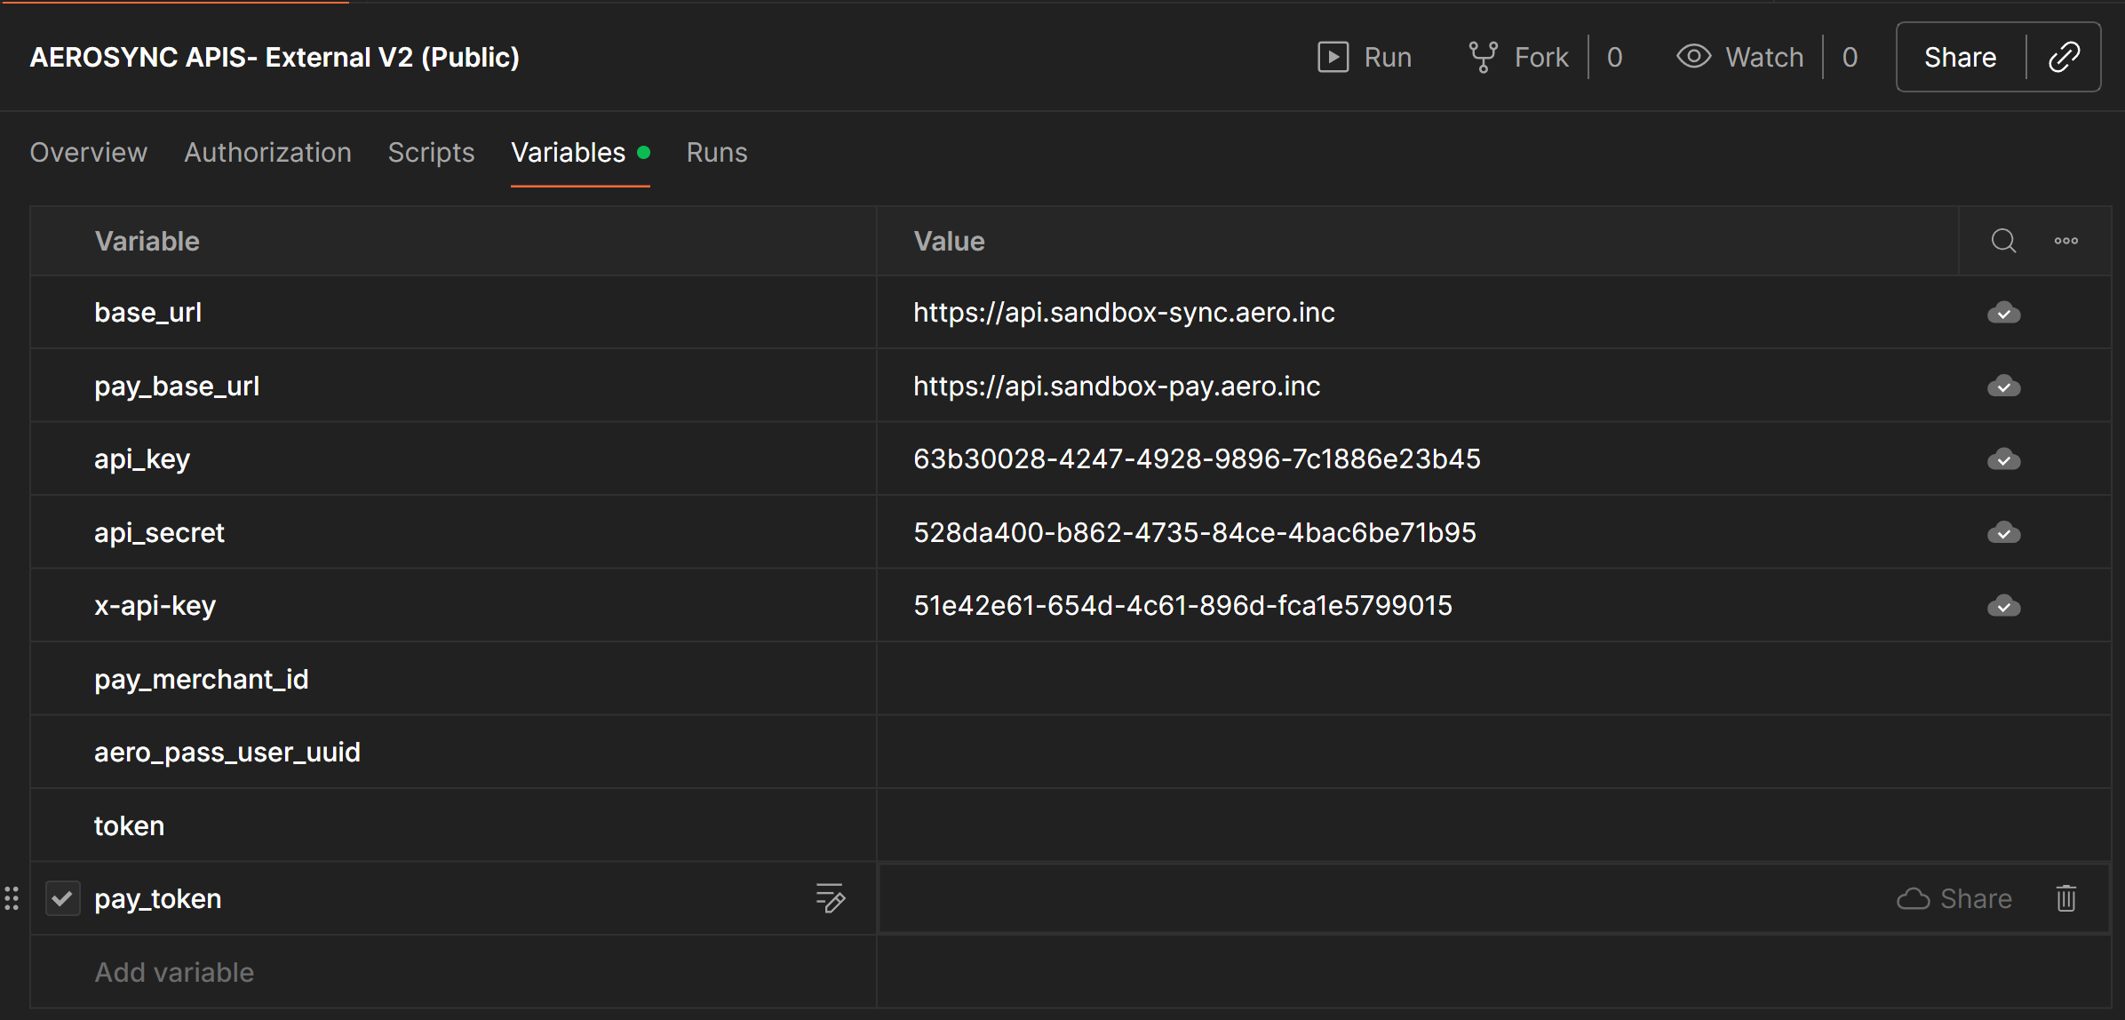Click the cloud shared icon for base_url
Image resolution: width=2125 pixels, height=1020 pixels.
pyautogui.click(x=2003, y=313)
